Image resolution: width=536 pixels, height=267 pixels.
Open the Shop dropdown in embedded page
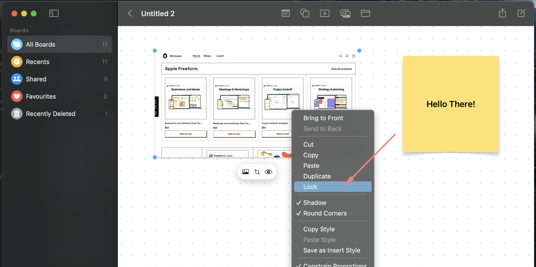pos(208,56)
